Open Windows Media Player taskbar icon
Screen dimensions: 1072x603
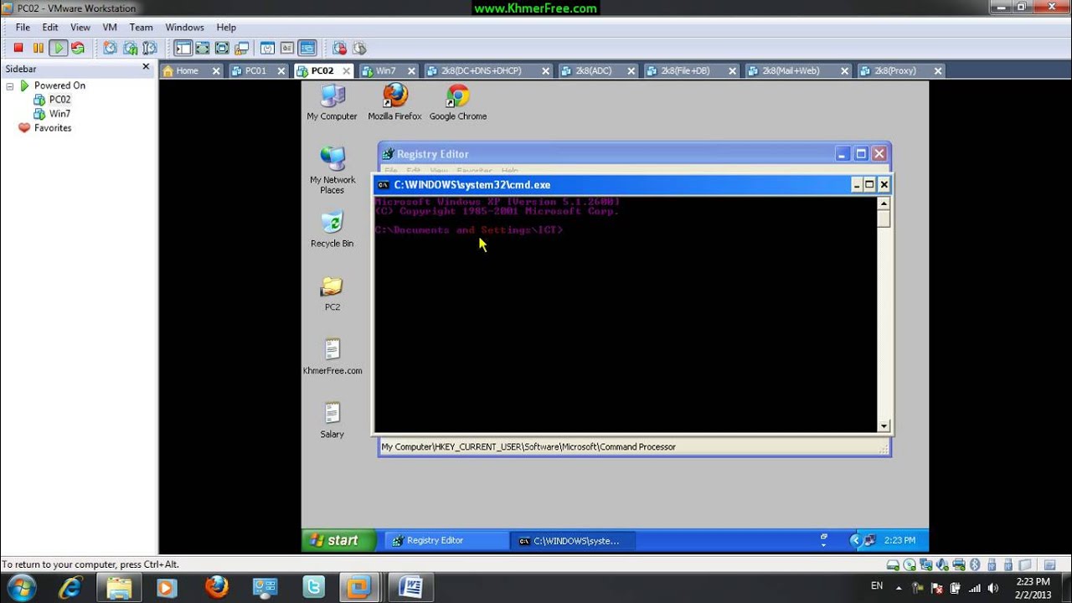click(x=166, y=587)
